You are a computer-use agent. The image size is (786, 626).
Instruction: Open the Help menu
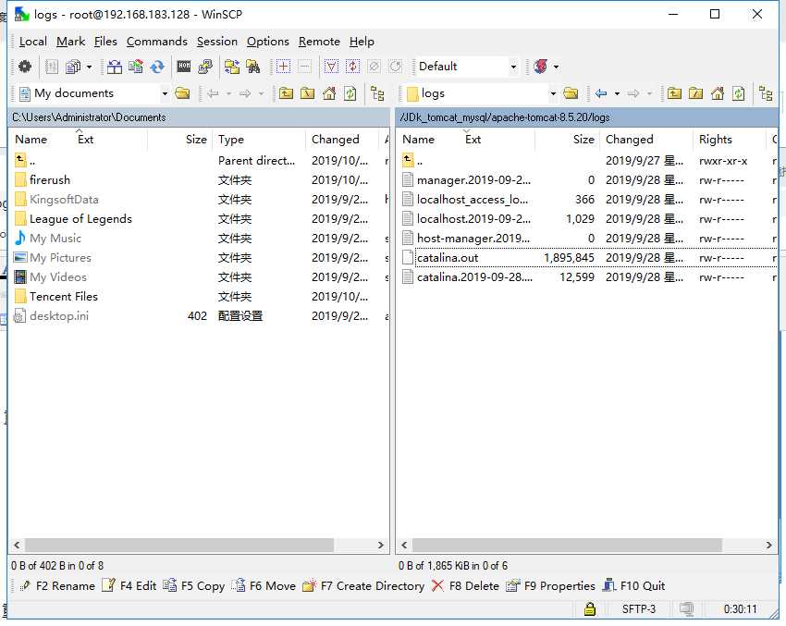pyautogui.click(x=362, y=41)
